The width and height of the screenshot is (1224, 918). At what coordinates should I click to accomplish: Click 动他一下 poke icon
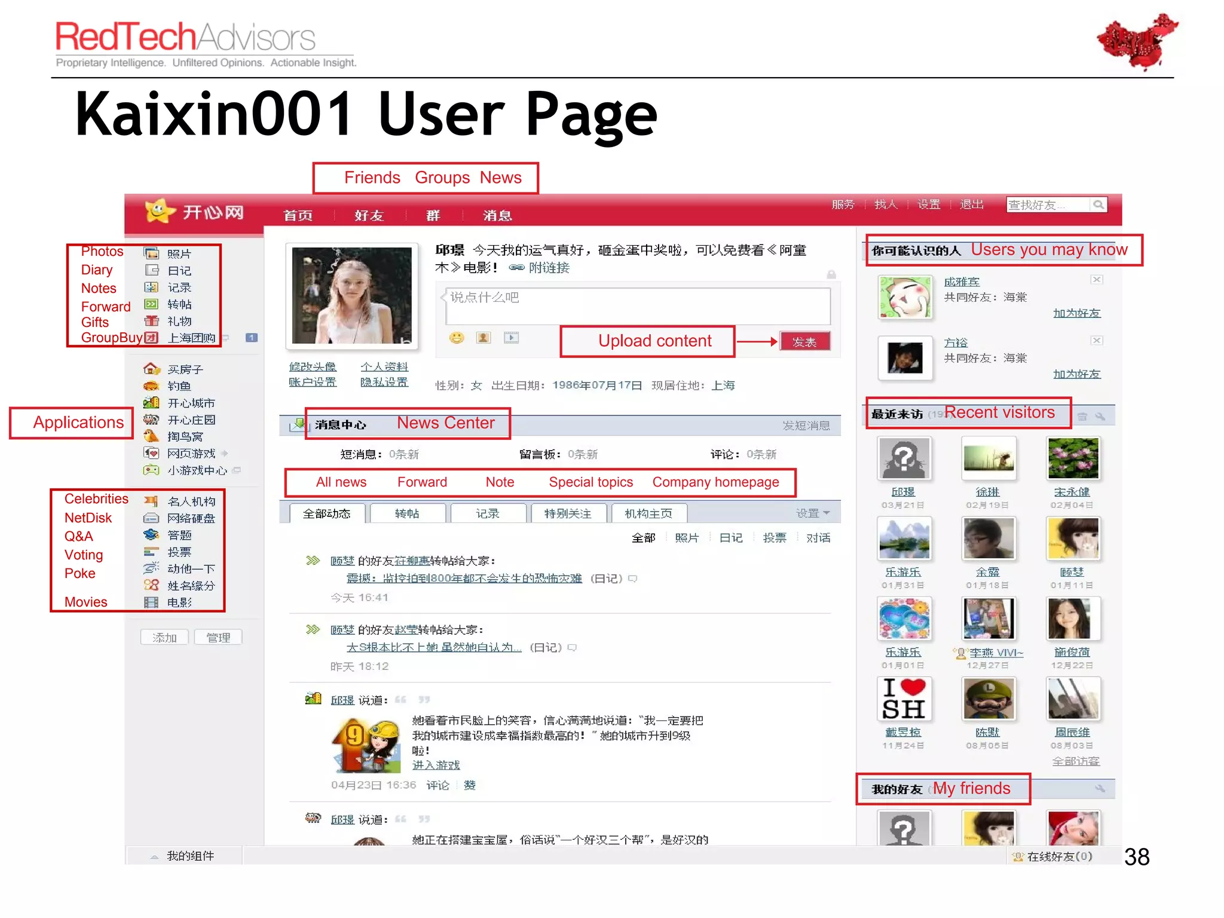click(x=151, y=568)
